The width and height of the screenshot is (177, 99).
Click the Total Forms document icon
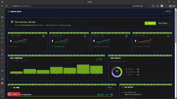pyautogui.click(x=43, y=36)
